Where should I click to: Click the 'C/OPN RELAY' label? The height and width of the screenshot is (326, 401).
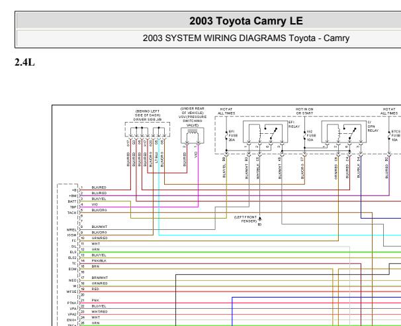click(x=373, y=127)
